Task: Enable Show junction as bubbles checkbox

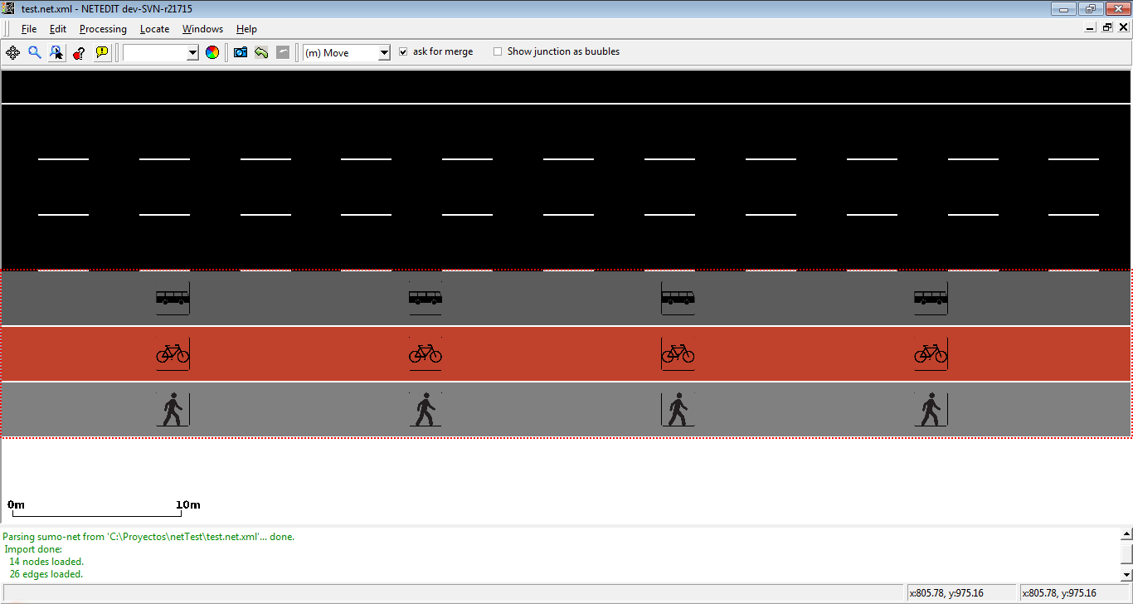Action: pos(498,51)
